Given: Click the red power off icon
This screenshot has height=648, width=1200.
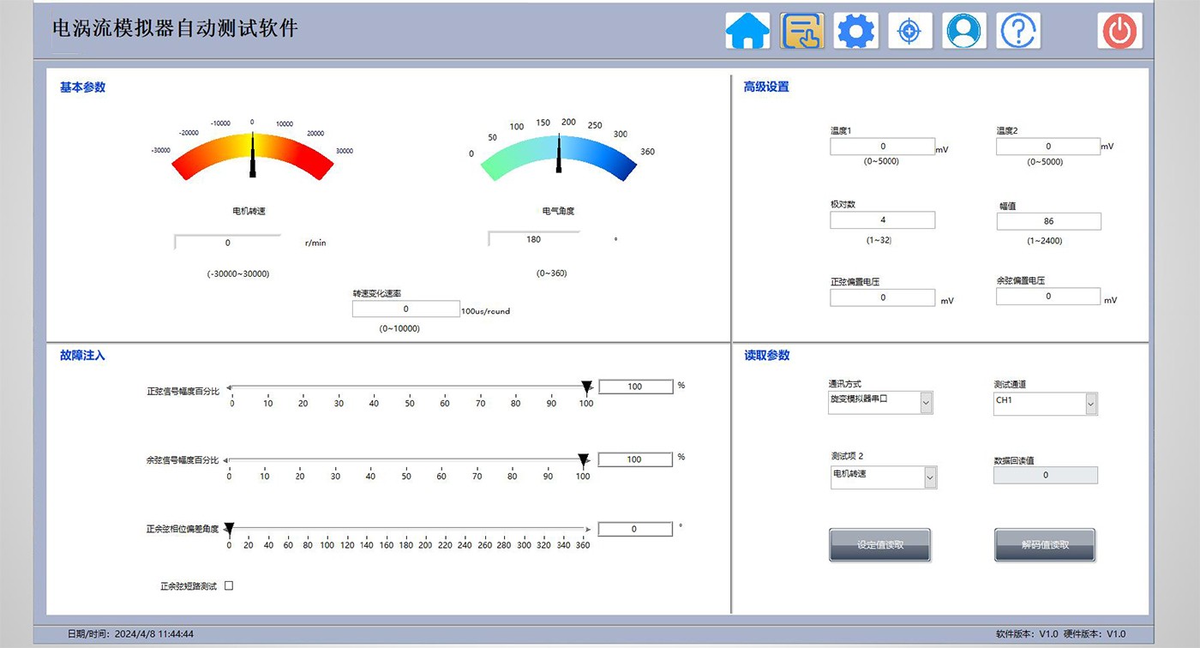Looking at the screenshot, I should (x=1119, y=32).
